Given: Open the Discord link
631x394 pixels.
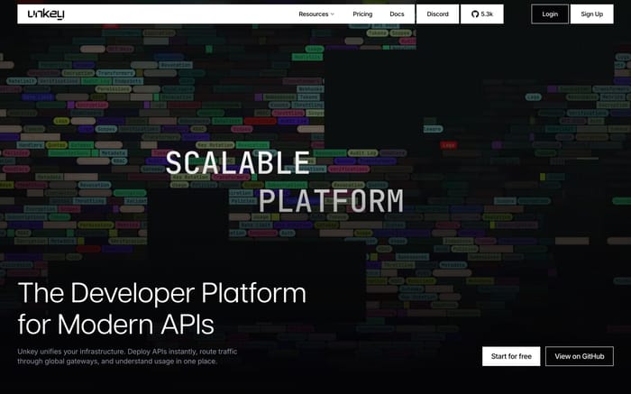Looking at the screenshot, I should point(437,14).
